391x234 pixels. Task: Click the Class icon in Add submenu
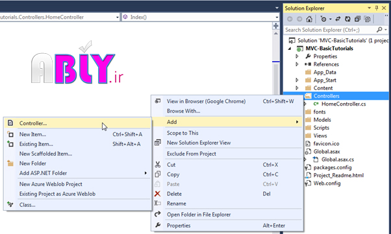tap(10, 204)
